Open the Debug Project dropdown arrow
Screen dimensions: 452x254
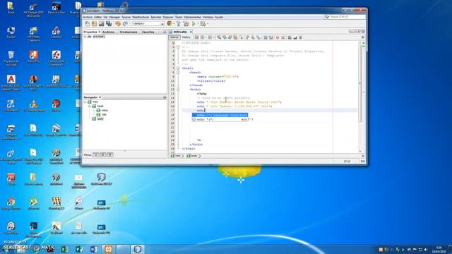[208, 24]
